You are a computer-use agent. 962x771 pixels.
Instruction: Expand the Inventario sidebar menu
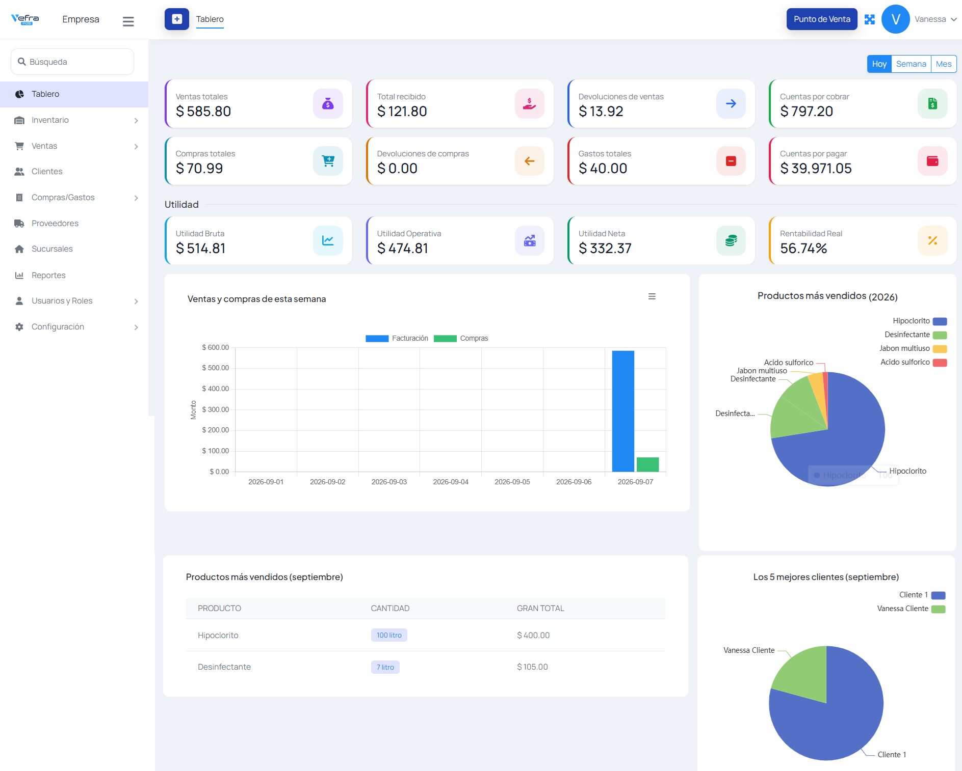coord(74,120)
